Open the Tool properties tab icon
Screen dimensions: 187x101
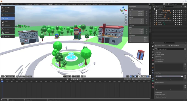(x=153, y=46)
